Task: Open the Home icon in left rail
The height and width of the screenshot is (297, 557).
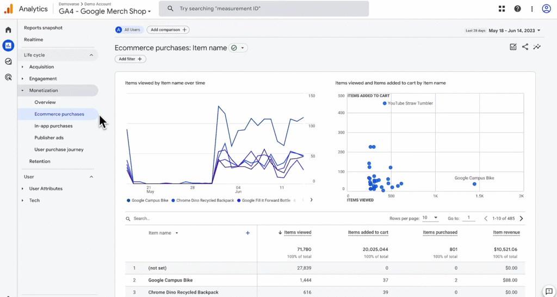Action: coord(8,30)
